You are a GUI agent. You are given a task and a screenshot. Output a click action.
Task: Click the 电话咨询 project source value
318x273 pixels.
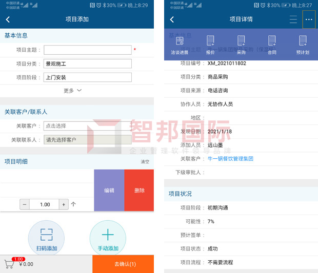(218, 91)
